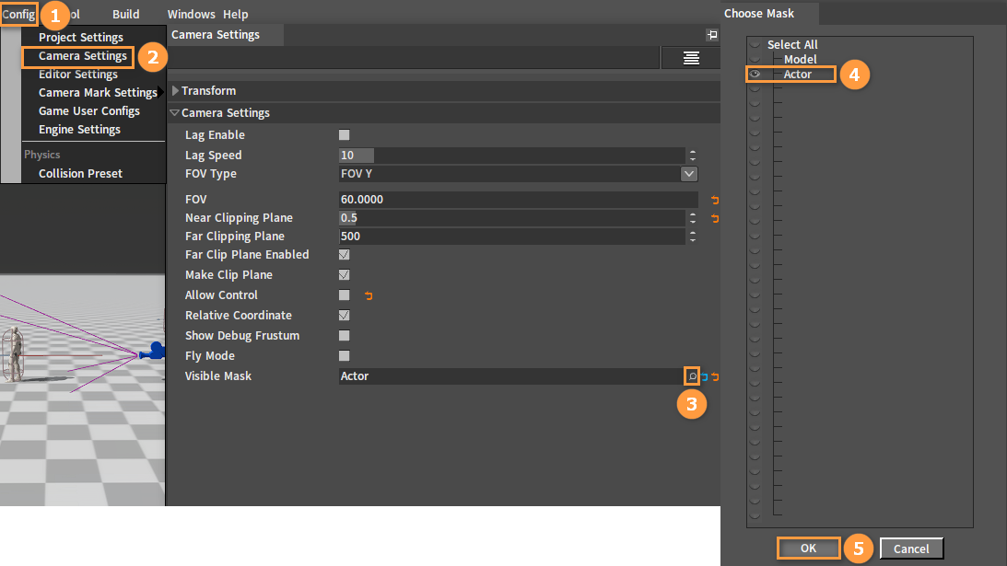Screen dimensions: 1007x566
Task: Collapse the Camera Settings section
Action: tap(175, 113)
